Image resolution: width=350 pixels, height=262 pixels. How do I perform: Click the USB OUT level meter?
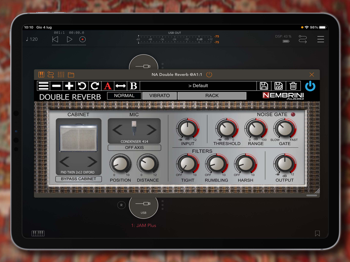pos(175,39)
